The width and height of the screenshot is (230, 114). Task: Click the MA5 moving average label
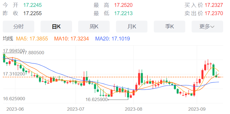32,39
